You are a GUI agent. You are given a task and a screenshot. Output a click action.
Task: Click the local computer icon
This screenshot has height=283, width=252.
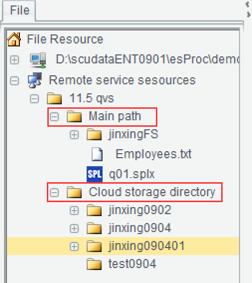click(38, 60)
